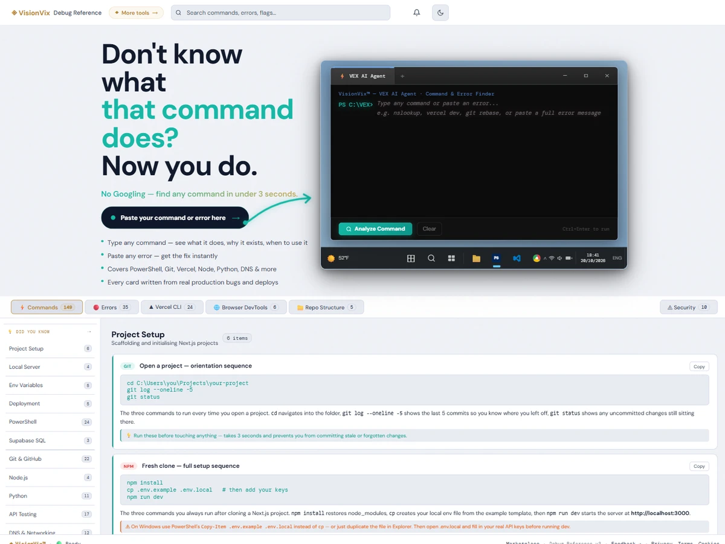This screenshot has height=544, width=725.
Task: Click the NPM badge on Fresh clone card
Action: tap(129, 466)
